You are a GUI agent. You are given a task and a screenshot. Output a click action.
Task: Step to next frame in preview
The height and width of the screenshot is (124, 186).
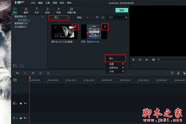[140, 60]
